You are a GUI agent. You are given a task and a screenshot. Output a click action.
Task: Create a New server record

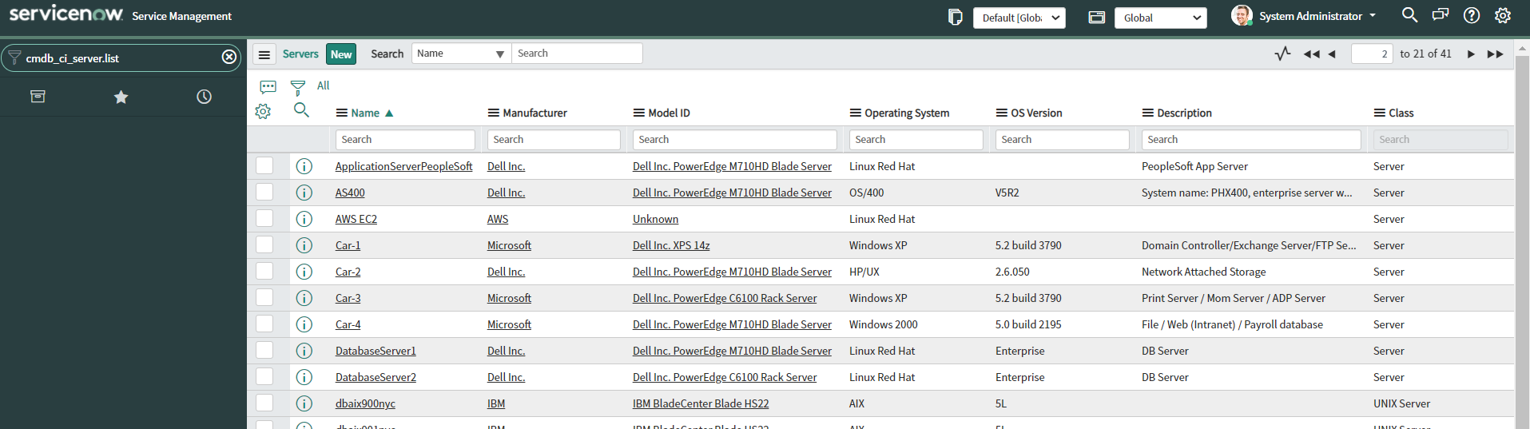[341, 54]
